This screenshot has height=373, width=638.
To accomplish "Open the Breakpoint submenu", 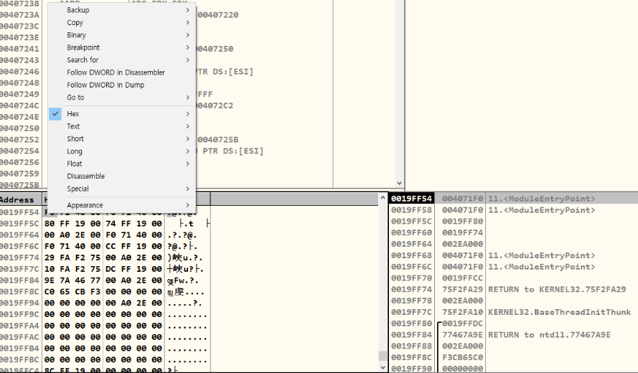I will (122, 47).
